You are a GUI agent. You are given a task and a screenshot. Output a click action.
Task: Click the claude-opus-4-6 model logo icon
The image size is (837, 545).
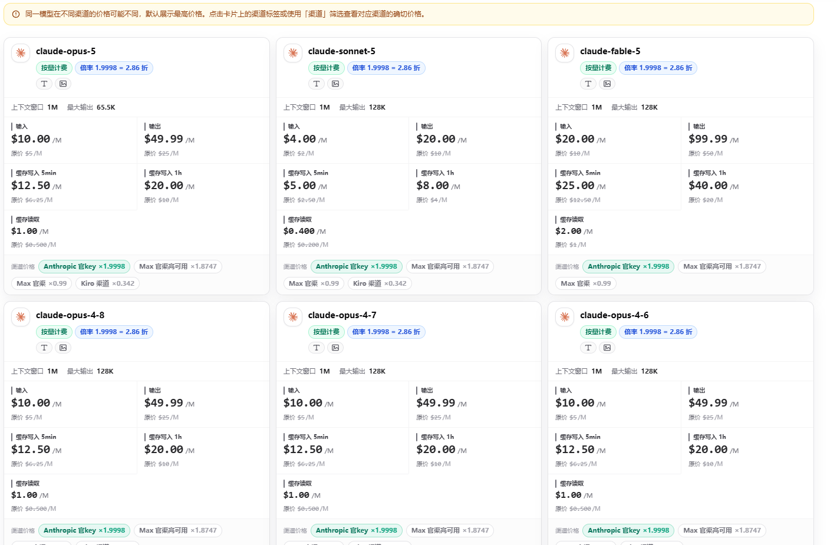point(565,317)
